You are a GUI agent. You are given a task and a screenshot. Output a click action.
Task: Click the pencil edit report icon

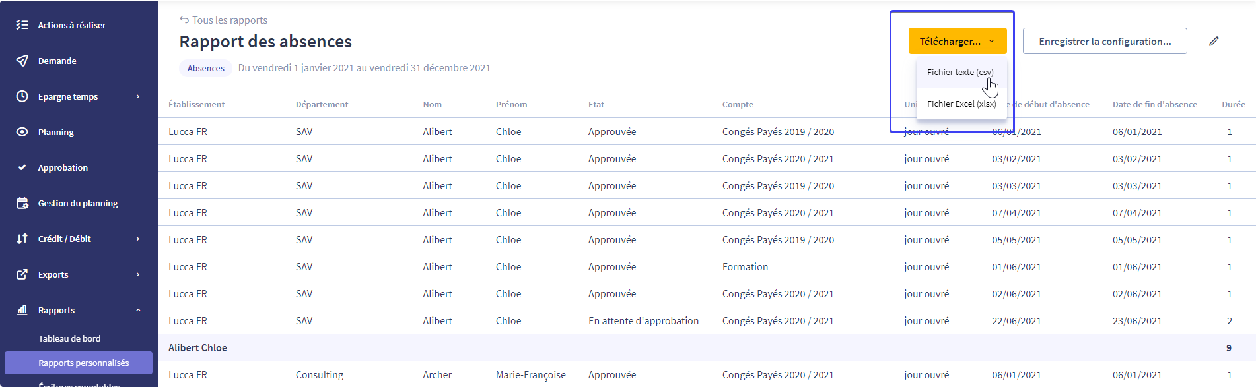click(1214, 41)
